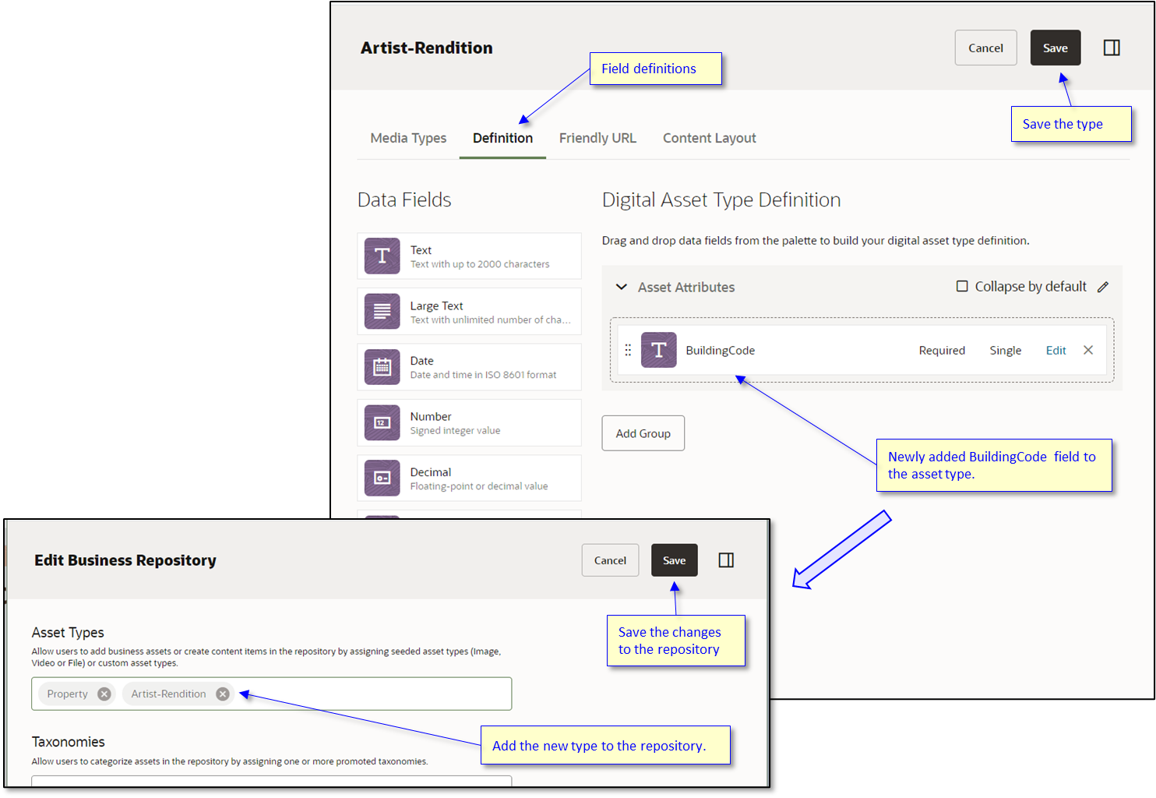Click the pencil edit icon beside Collapse by default
The image size is (1156, 798).
click(1104, 287)
